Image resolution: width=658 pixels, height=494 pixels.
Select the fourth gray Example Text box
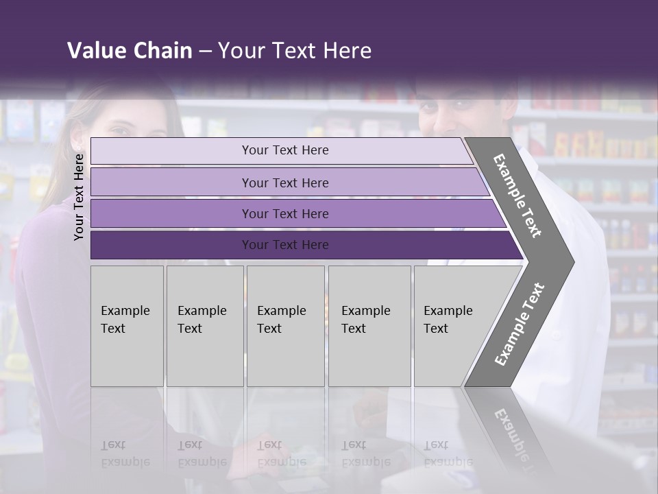click(369, 326)
